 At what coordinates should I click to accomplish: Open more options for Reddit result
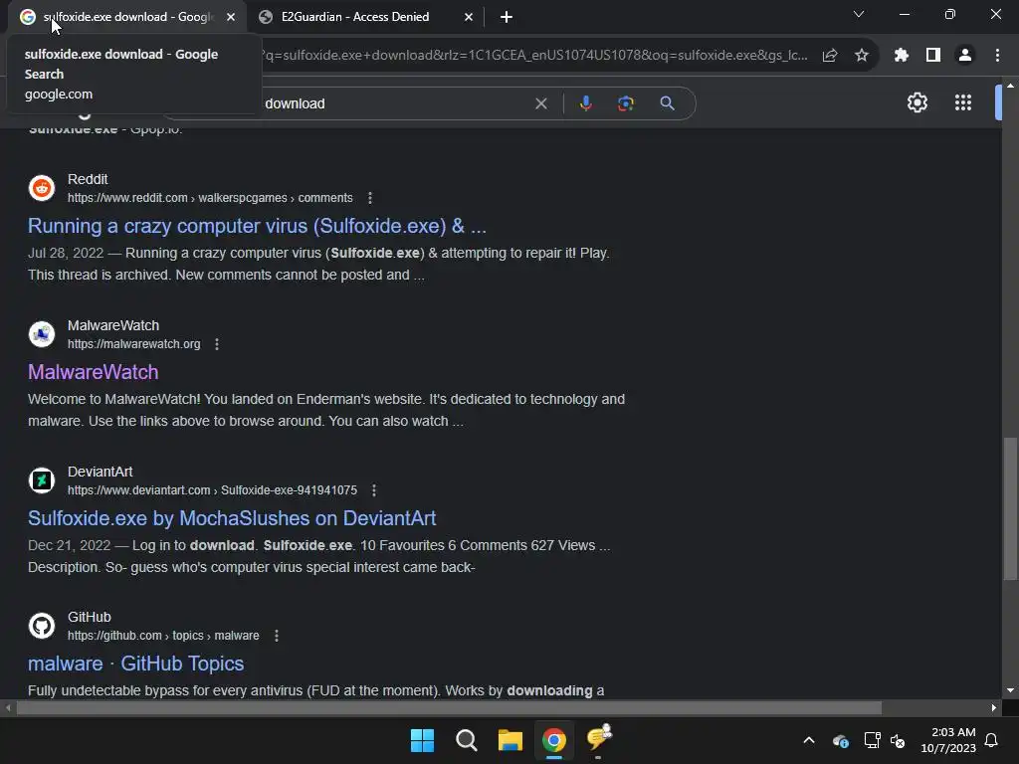(370, 198)
